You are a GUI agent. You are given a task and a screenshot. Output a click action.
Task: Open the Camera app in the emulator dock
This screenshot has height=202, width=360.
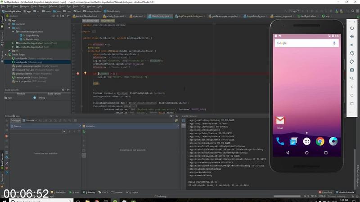[x=333, y=141]
